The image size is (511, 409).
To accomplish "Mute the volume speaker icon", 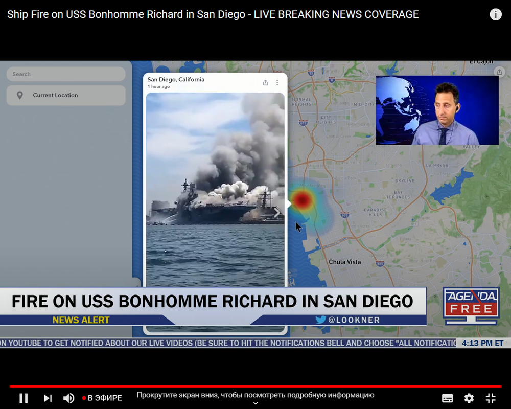I will pos(68,398).
